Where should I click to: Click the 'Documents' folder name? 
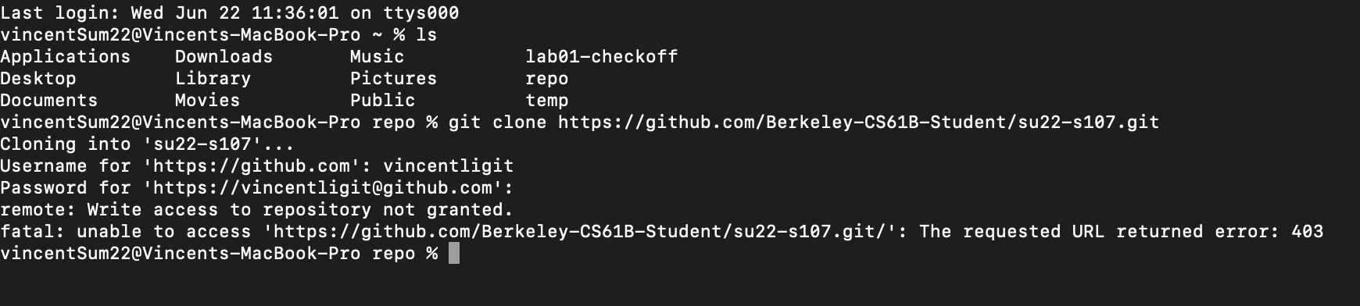click(49, 101)
